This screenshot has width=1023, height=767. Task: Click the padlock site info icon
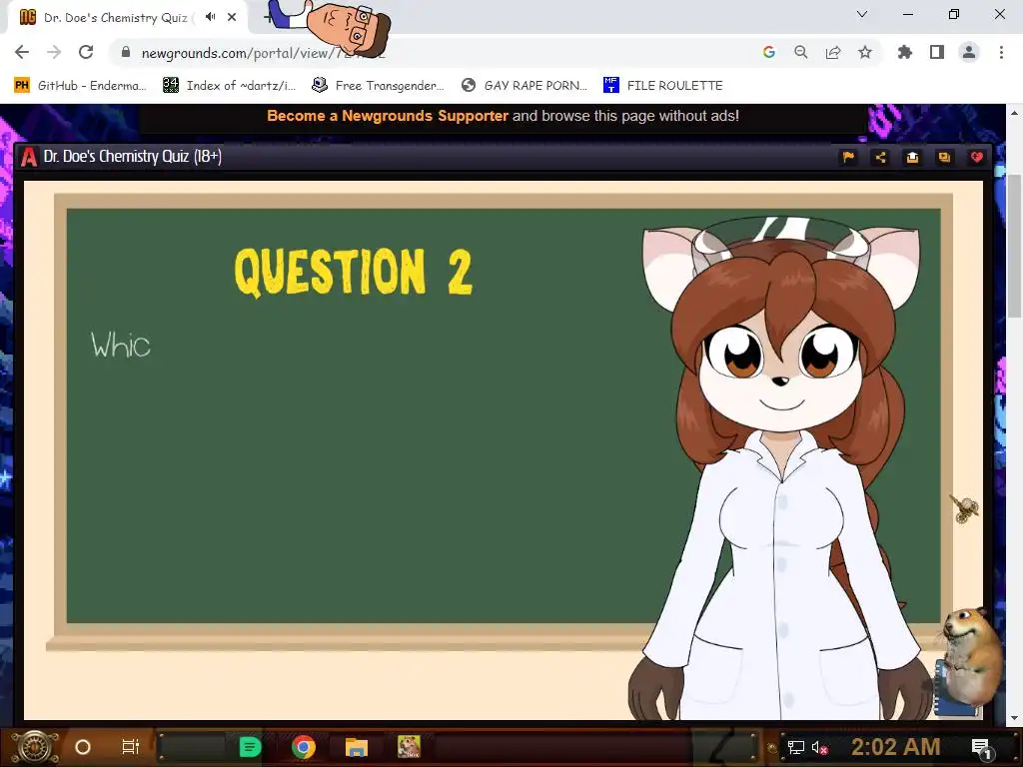pos(126,52)
